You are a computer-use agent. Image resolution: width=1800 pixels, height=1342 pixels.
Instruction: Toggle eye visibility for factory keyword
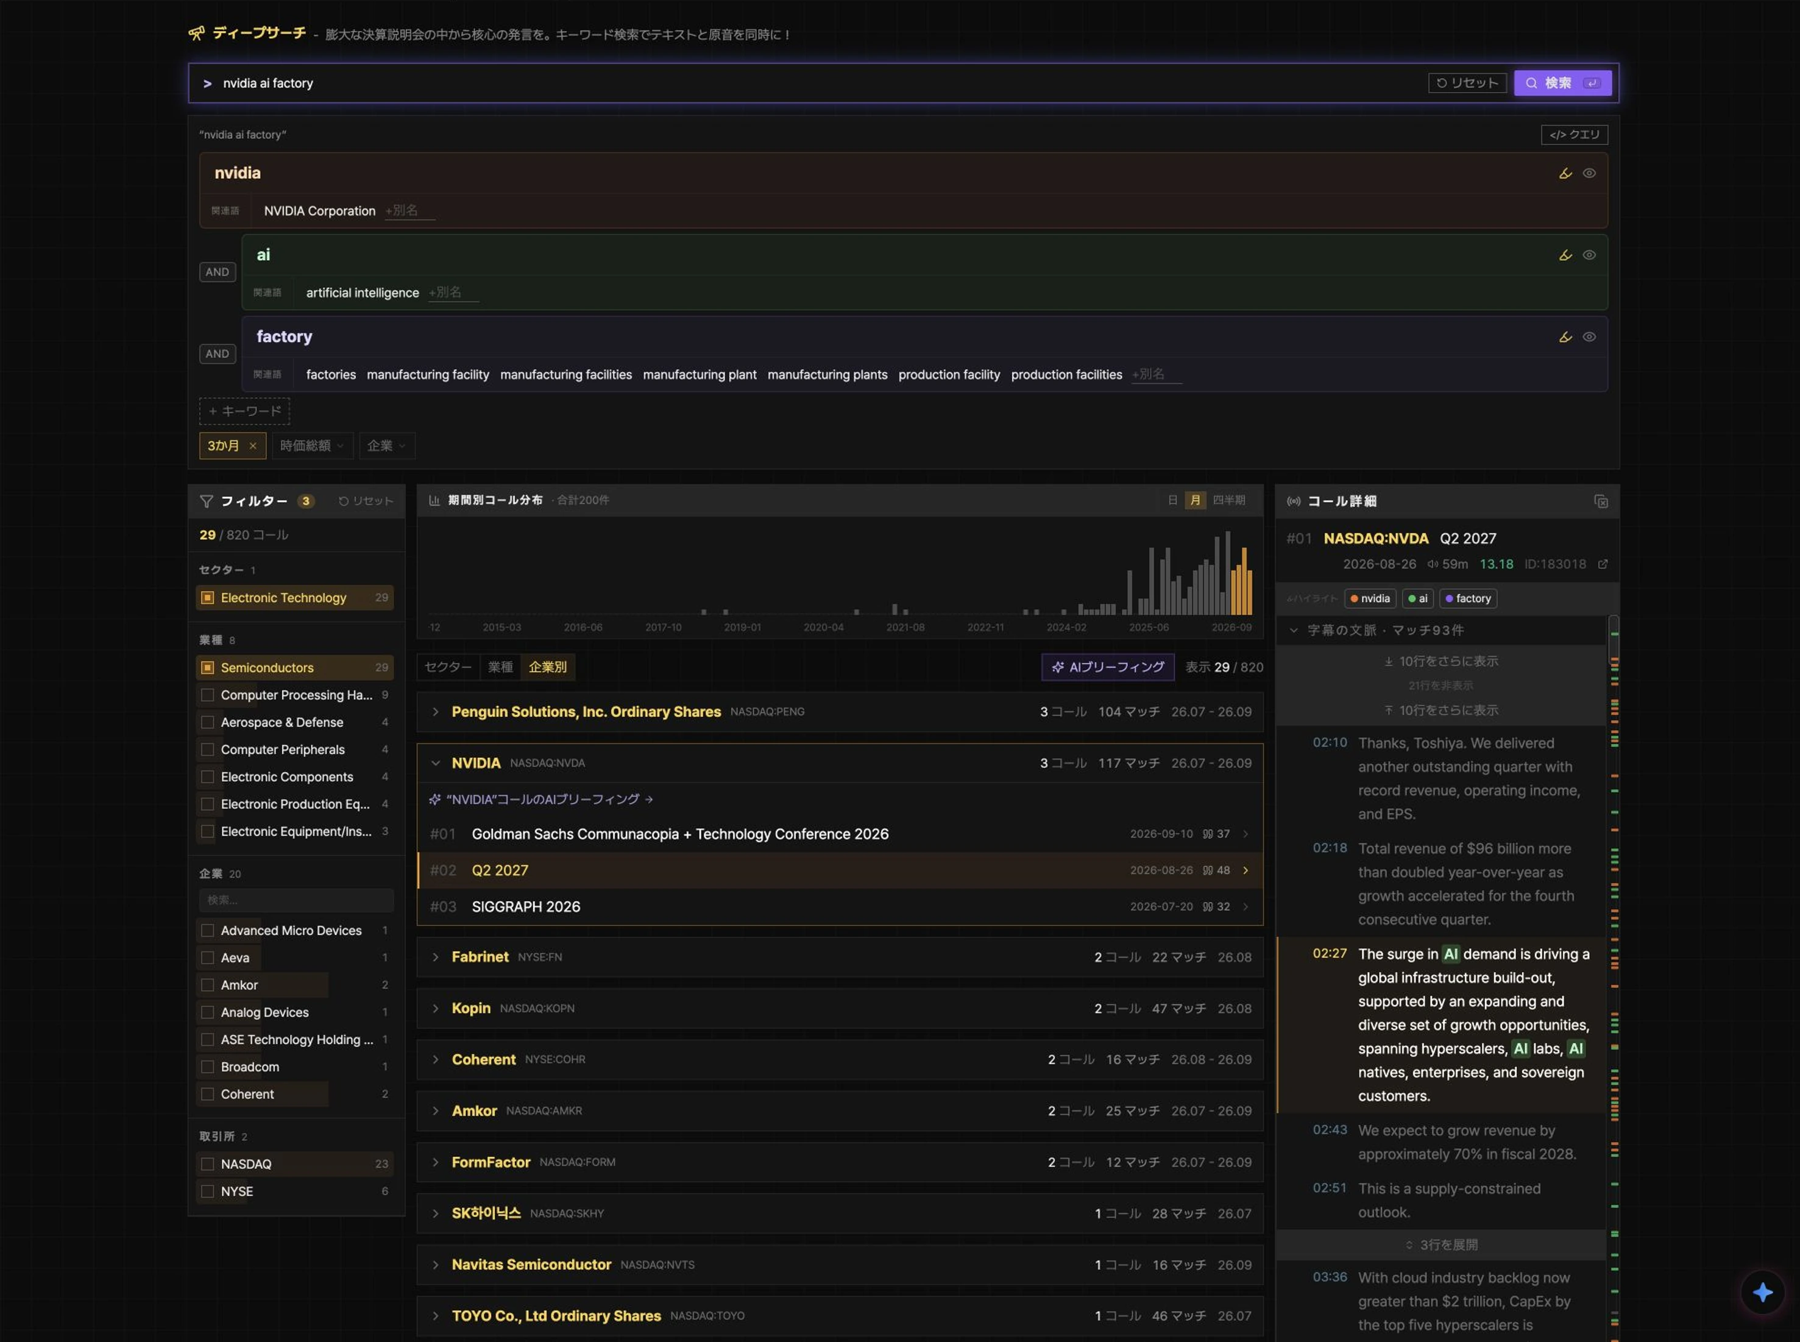(x=1589, y=337)
